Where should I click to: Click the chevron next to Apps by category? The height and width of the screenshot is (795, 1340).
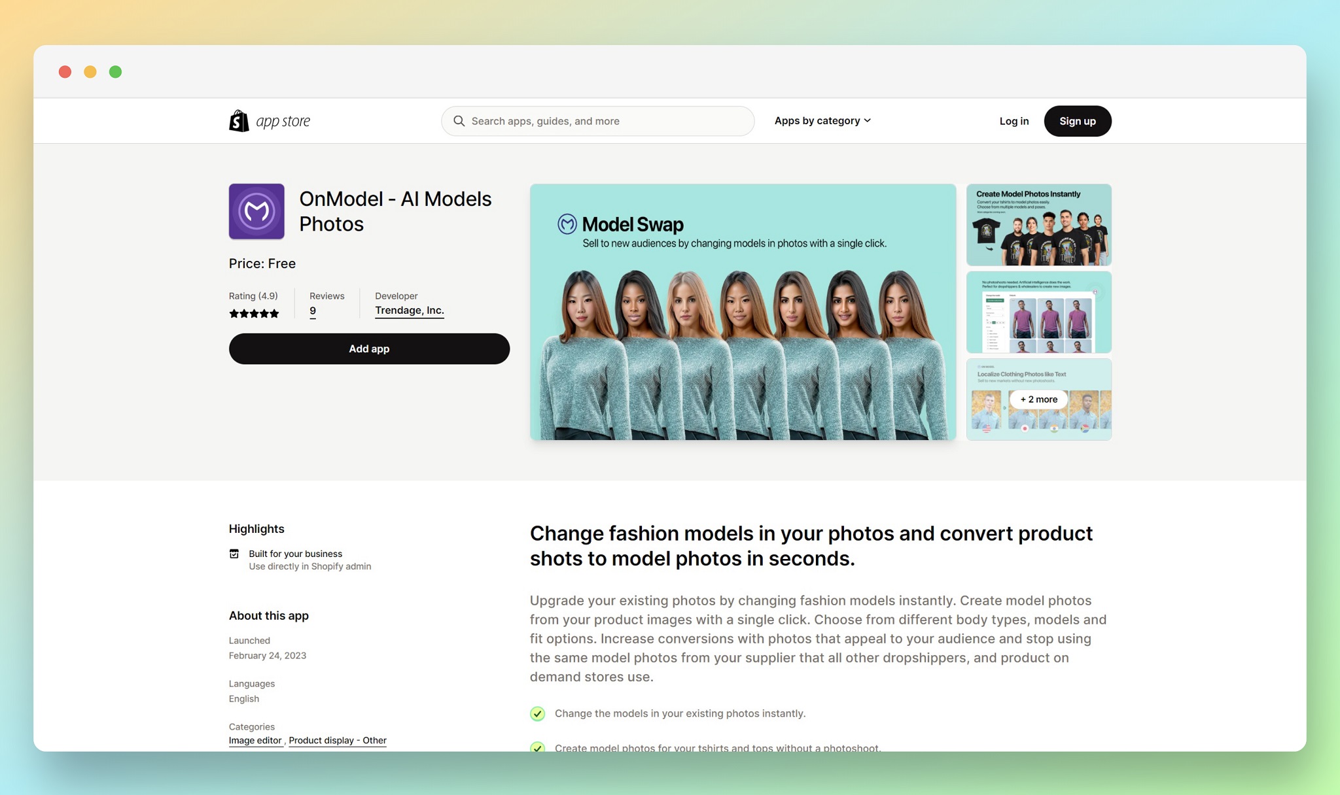(x=868, y=121)
